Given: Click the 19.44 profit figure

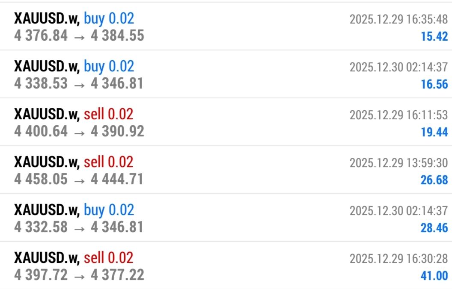Looking at the screenshot, I should tap(434, 132).
